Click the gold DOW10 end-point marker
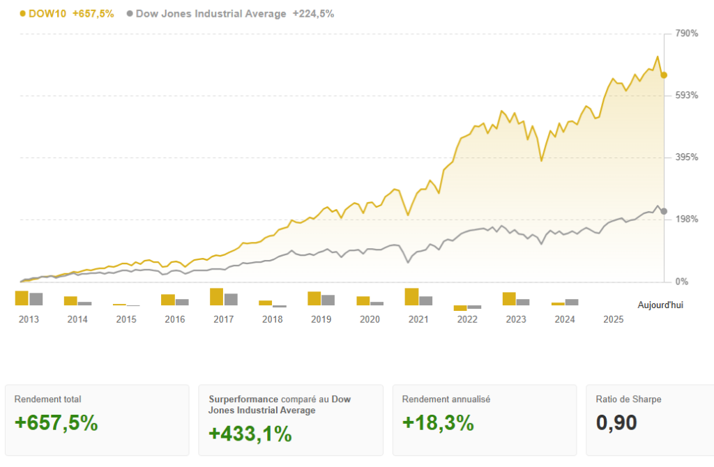The width and height of the screenshot is (714, 467). (x=664, y=75)
